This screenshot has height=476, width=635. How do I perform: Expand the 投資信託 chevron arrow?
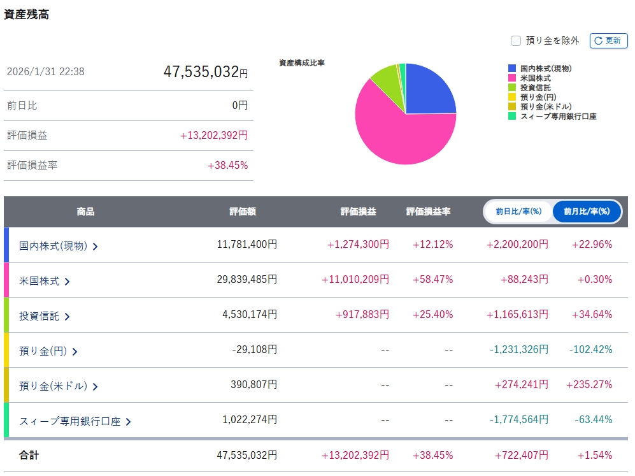click(67, 316)
